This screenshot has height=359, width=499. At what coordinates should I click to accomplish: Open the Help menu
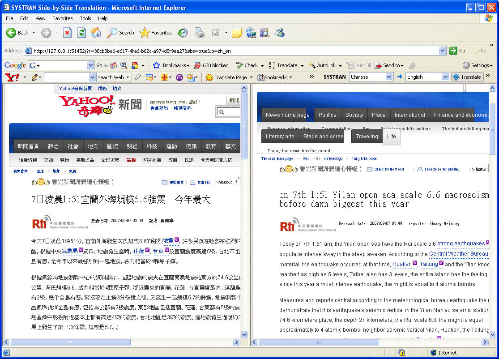103,18
